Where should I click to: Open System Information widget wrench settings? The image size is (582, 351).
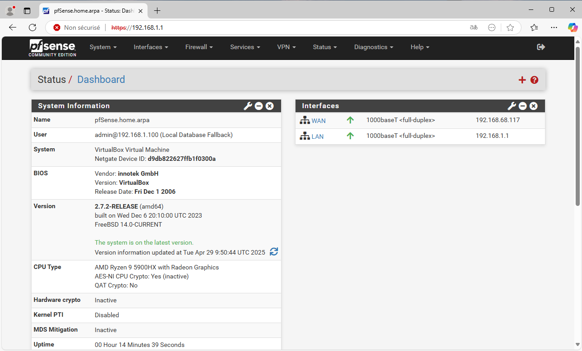click(248, 106)
